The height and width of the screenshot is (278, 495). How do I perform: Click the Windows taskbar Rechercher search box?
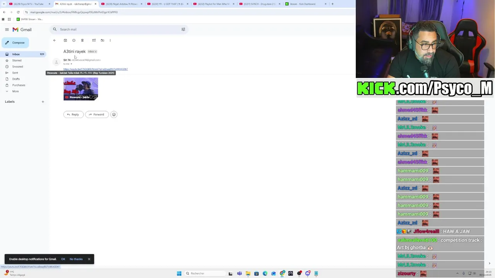(205, 273)
